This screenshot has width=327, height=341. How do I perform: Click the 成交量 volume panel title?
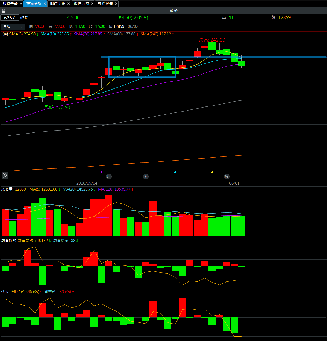point(7,189)
